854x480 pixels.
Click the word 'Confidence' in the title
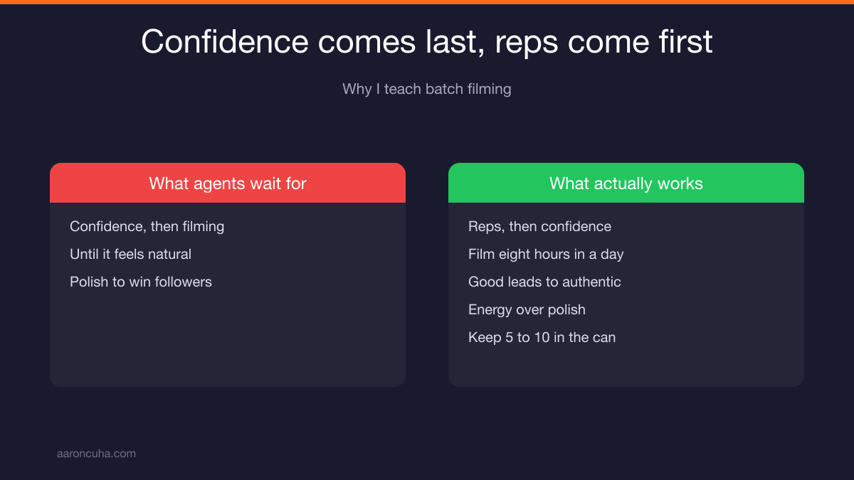[225, 42]
